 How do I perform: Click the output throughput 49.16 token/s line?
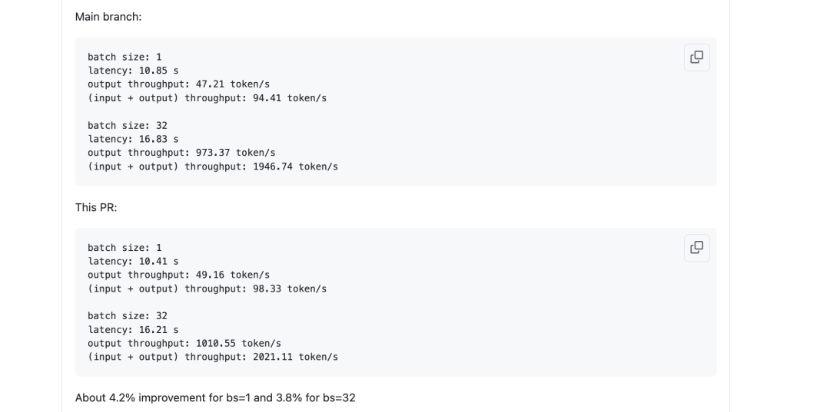pyautogui.click(x=178, y=275)
